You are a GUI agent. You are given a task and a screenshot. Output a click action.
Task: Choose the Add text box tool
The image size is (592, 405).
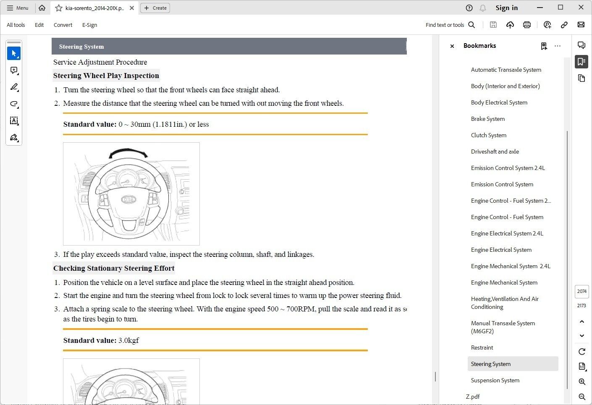click(14, 120)
